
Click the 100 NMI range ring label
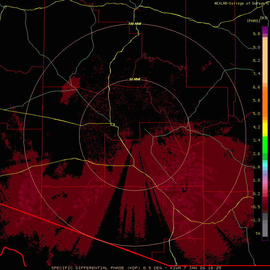pyautogui.click(x=135, y=24)
